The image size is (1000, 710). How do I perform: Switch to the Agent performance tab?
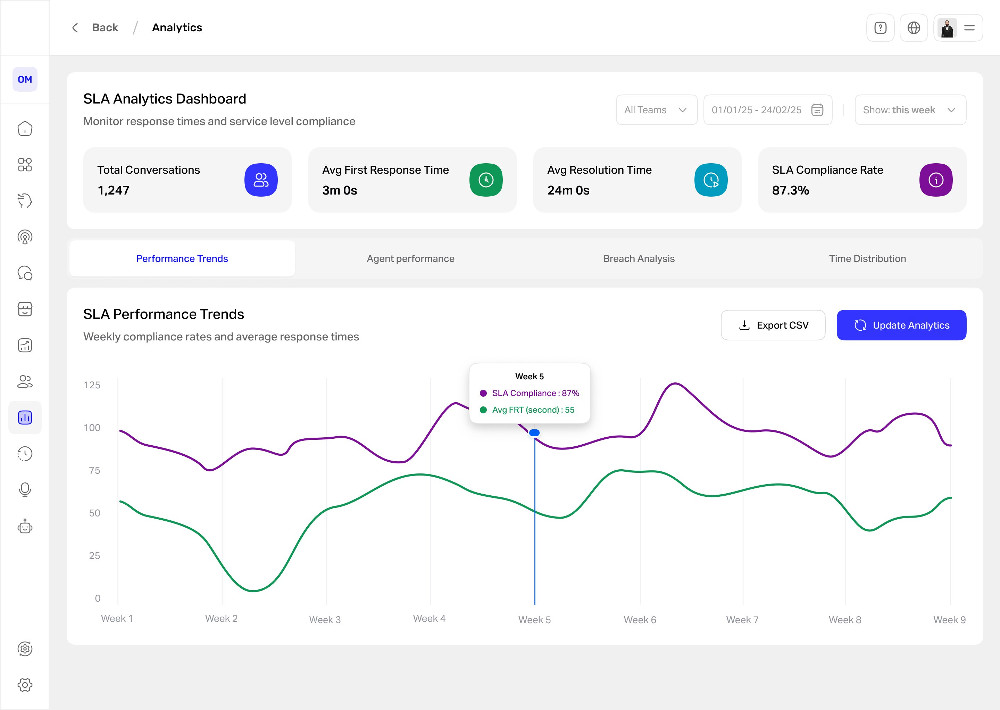click(x=410, y=258)
